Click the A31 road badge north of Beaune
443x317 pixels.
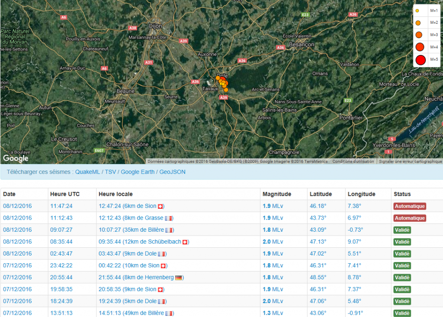(x=149, y=62)
